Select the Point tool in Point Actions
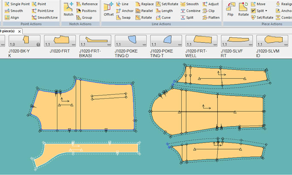This screenshot has height=175, width=292. click(39, 4)
